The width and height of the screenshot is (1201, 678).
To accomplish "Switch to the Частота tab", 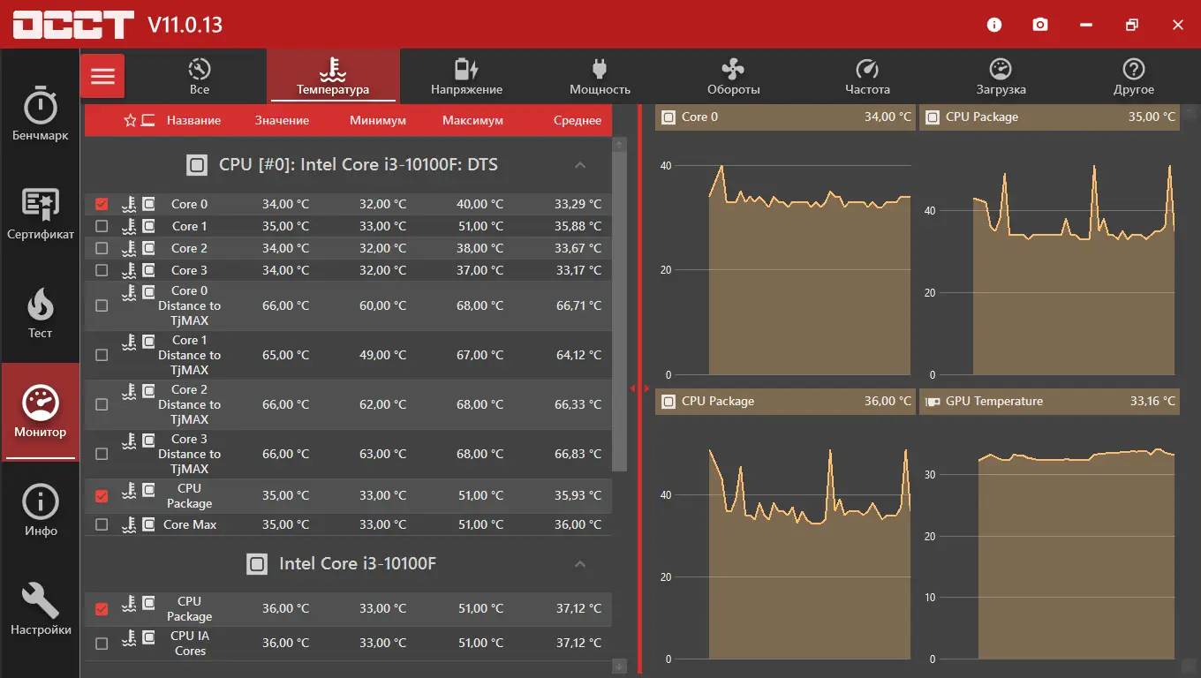I will point(867,76).
